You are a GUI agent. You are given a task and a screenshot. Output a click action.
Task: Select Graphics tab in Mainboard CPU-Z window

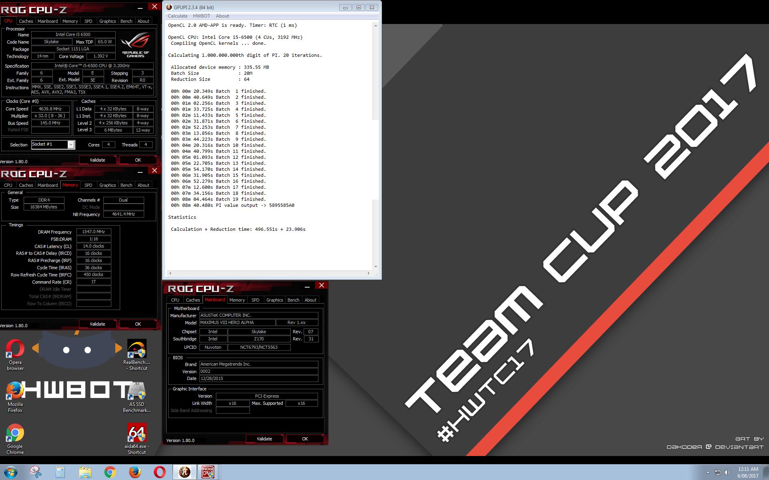275,300
